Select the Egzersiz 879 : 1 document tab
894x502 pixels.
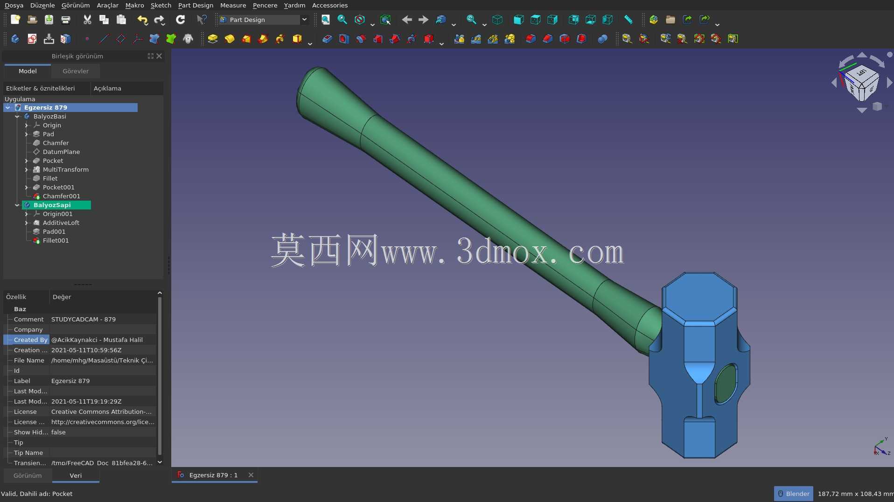point(213,475)
